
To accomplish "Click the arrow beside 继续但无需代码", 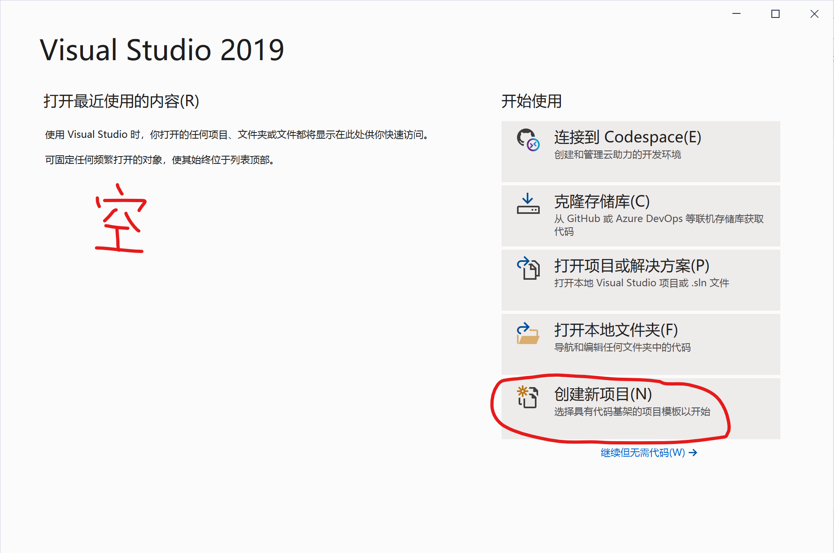I will click(x=693, y=453).
